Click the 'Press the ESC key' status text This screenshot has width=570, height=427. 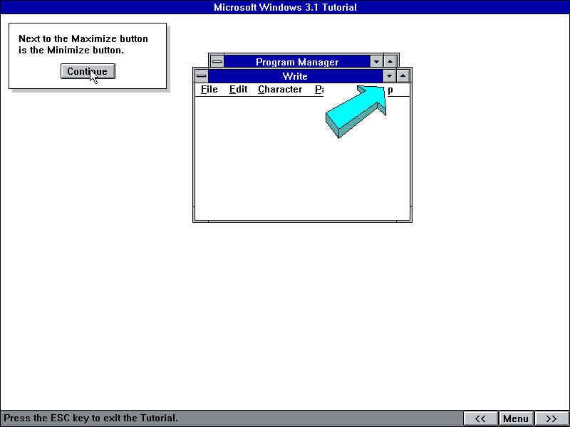(91, 418)
